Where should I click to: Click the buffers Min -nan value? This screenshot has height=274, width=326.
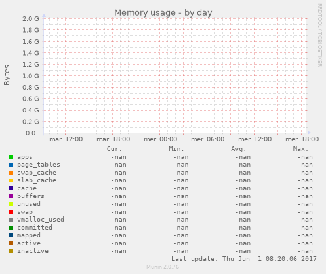tap(181, 196)
